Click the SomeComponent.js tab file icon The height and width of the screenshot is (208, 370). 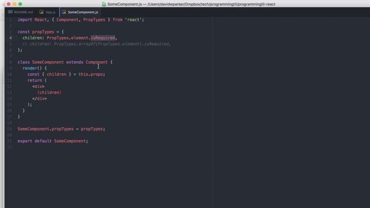[64, 12]
